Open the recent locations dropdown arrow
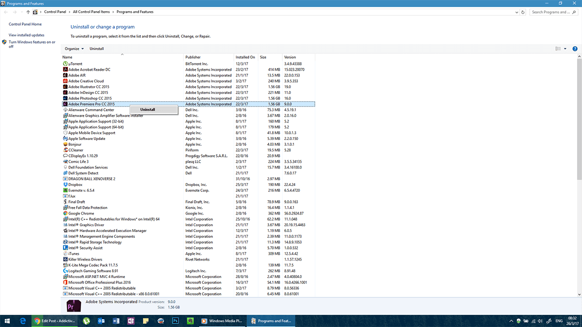The width and height of the screenshot is (582, 327). [x=22, y=12]
